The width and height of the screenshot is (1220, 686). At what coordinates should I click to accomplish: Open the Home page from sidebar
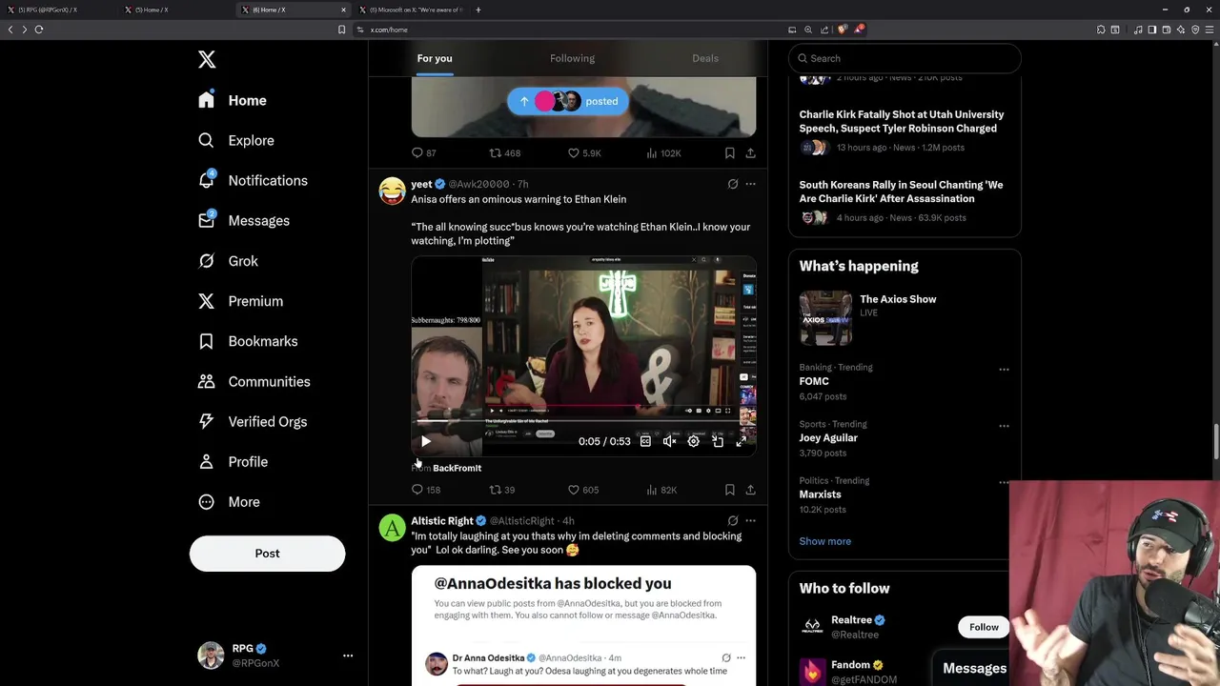(x=233, y=100)
